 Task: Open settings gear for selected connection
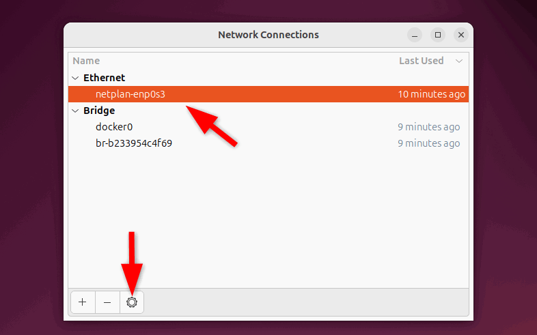tap(132, 302)
